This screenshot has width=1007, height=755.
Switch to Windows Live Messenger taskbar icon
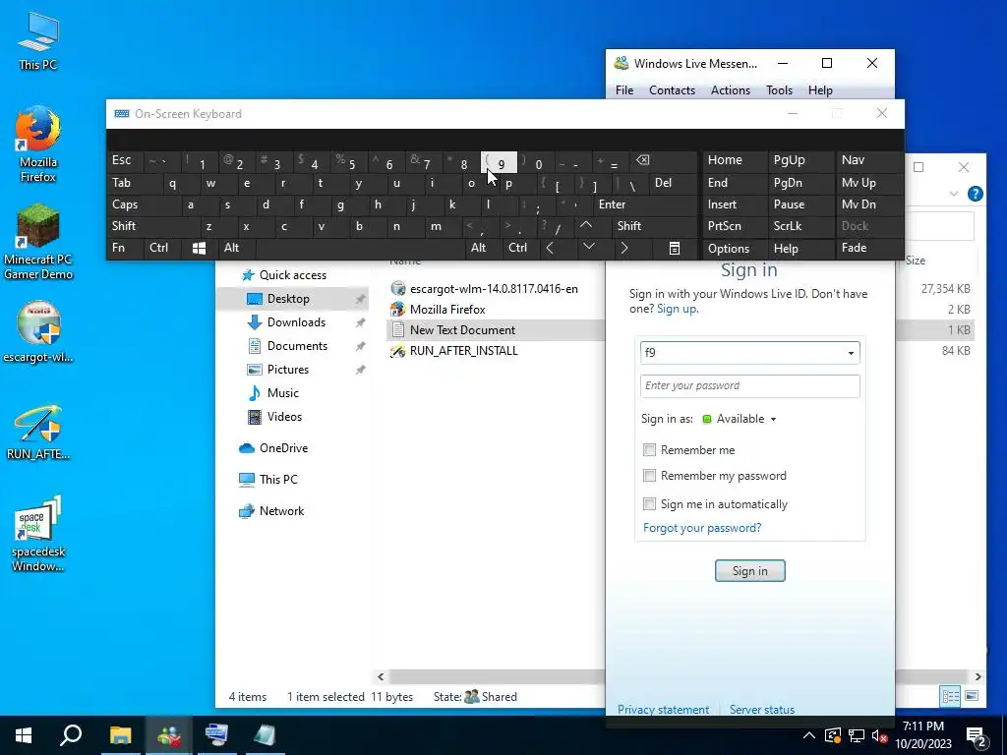point(169,735)
